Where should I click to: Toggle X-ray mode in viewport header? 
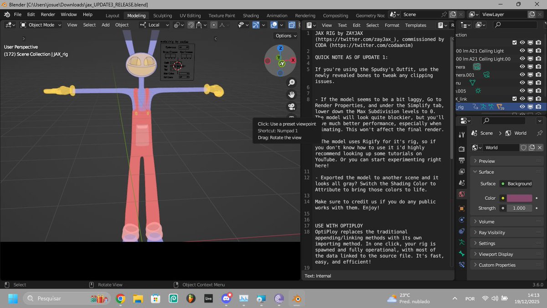pyautogui.click(x=292, y=25)
